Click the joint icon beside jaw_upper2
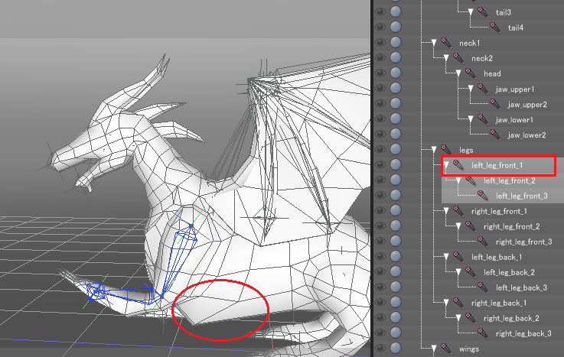Viewport: 564px width, 357px height. [495, 104]
